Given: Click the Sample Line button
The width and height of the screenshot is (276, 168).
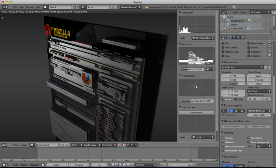Looking at the screenshot, I should coord(196,113).
